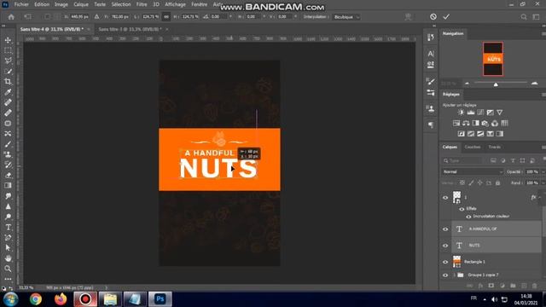
Task: Select the Eyedropper tool
Action: click(x=8, y=92)
